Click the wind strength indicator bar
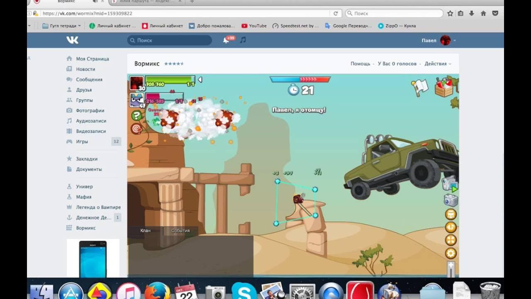 [300, 79]
